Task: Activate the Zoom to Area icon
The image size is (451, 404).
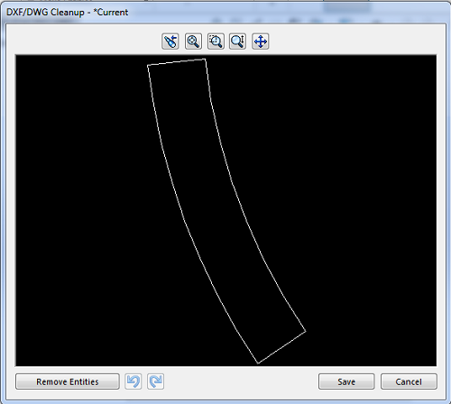Action: tap(216, 41)
